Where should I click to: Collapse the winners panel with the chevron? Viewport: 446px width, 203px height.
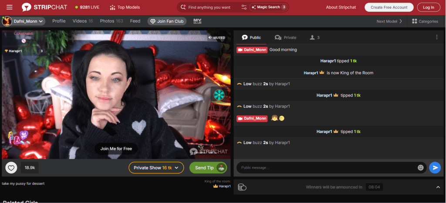point(438,187)
